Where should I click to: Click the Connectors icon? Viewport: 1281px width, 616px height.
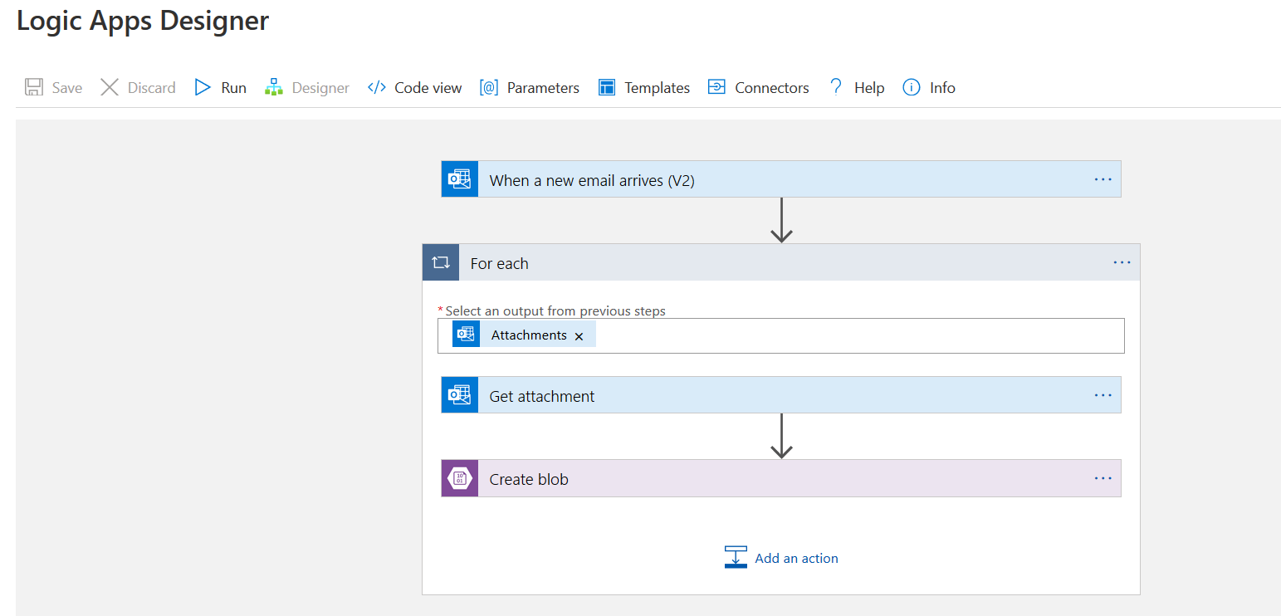[x=716, y=87]
